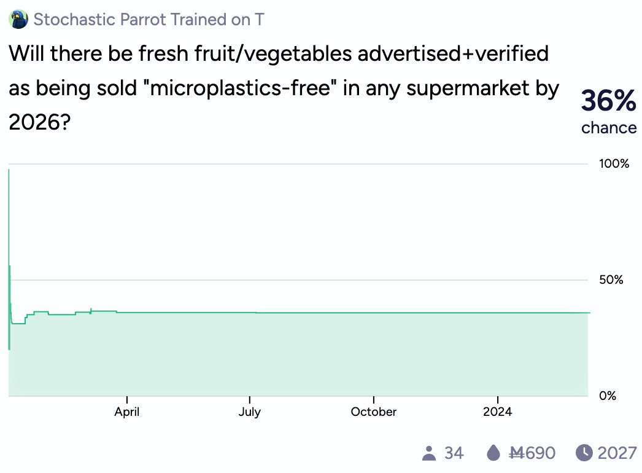The height and width of the screenshot is (473, 642).
Task: Click the October label on time axis
Action: pyautogui.click(x=374, y=412)
